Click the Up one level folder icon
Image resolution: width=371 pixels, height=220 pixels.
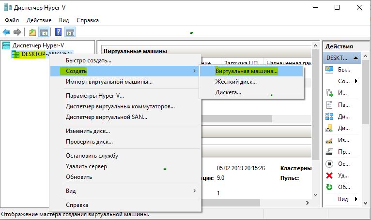tap(32, 32)
